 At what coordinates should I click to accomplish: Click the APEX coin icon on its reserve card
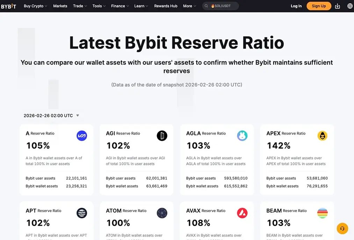coord(323,136)
